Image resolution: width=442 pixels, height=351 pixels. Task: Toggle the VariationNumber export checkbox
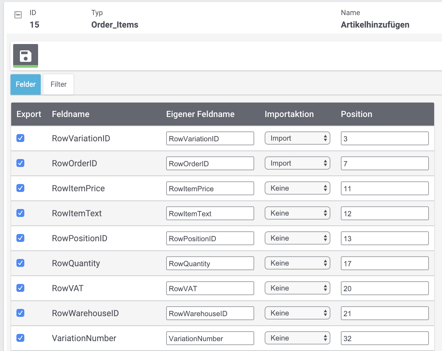[20, 338]
